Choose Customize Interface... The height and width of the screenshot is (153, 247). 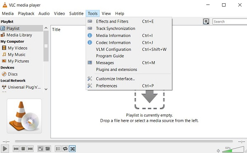click(129, 79)
